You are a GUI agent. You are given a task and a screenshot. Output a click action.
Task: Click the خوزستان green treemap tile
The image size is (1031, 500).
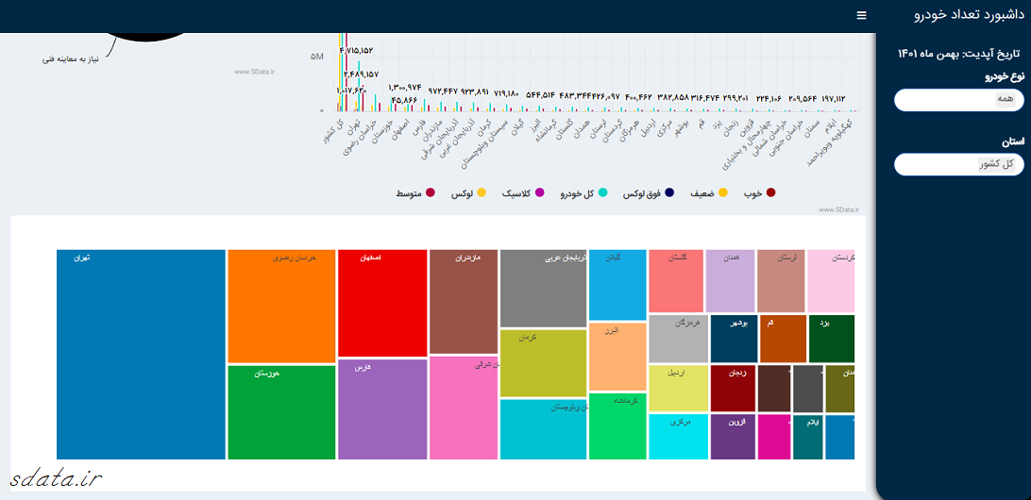(281, 412)
